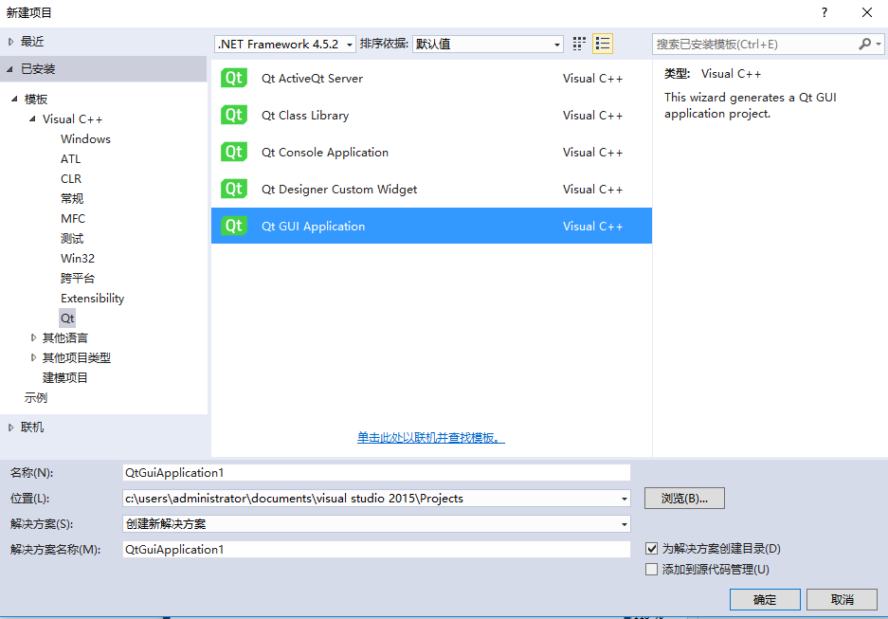Image resolution: width=888 pixels, height=619 pixels.
Task: Click the 浏览 browse button
Action: coord(683,498)
